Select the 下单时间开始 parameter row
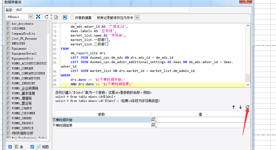 (102, 120)
